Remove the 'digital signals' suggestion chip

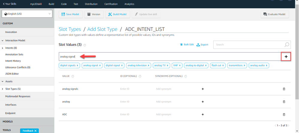(x=78, y=65)
